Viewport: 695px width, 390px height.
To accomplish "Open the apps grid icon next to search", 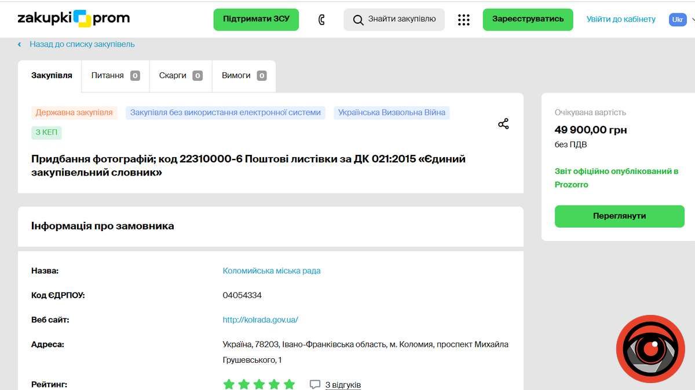I will coord(463,18).
